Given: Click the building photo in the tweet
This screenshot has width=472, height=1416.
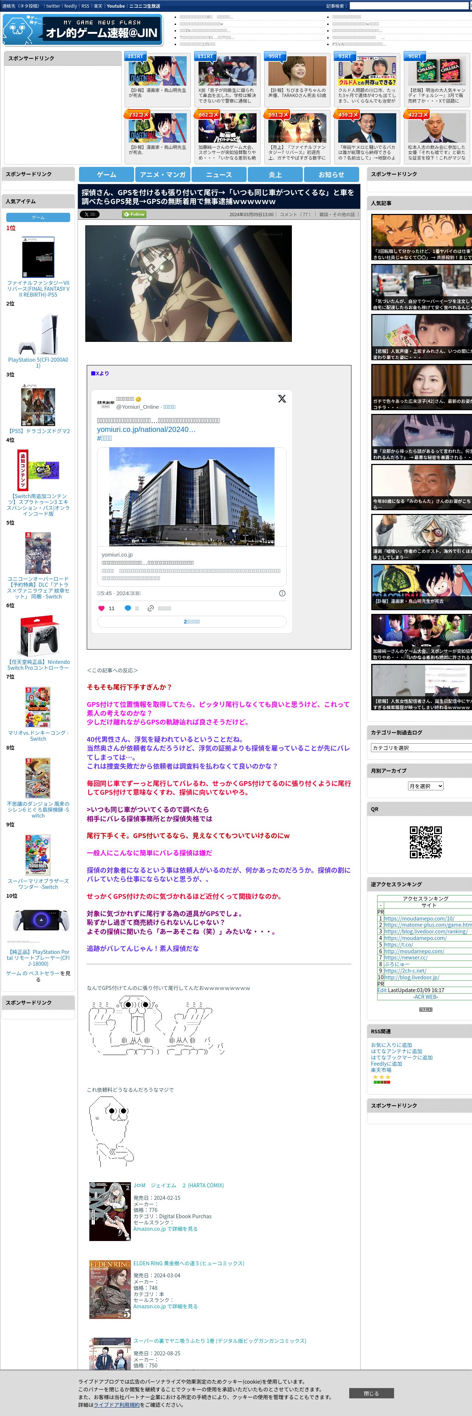Looking at the screenshot, I should [x=192, y=496].
